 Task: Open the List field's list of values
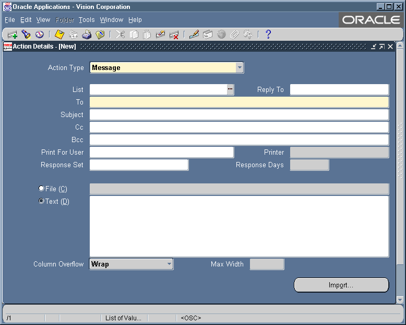point(230,89)
